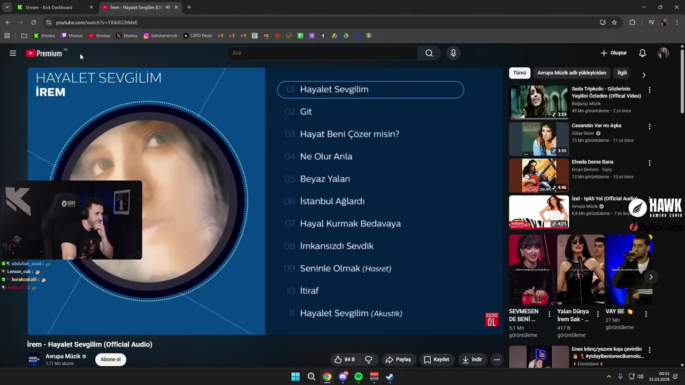The height and width of the screenshot is (385, 685).
Task: Open the Avrupa Müzik channel avatar
Action: [x=34, y=359]
